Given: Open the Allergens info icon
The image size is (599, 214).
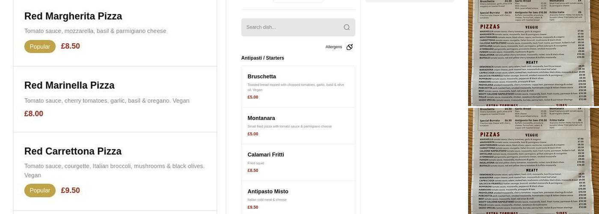Looking at the screenshot, I should [350, 47].
